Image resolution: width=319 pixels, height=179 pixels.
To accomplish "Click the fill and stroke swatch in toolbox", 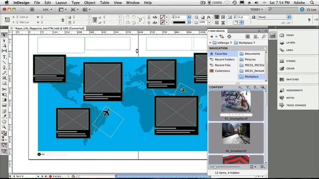I will point(4,133).
